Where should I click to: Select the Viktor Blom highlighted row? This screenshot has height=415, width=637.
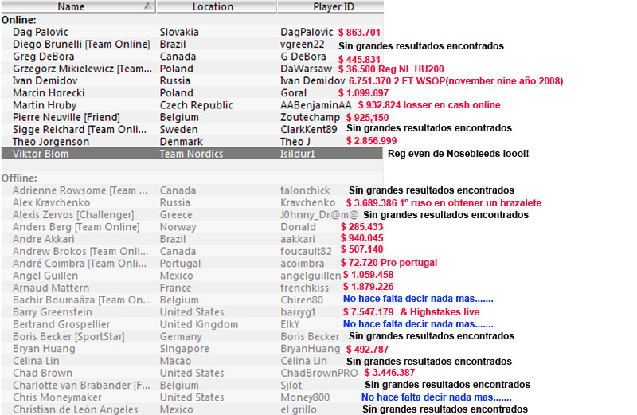[x=80, y=154]
